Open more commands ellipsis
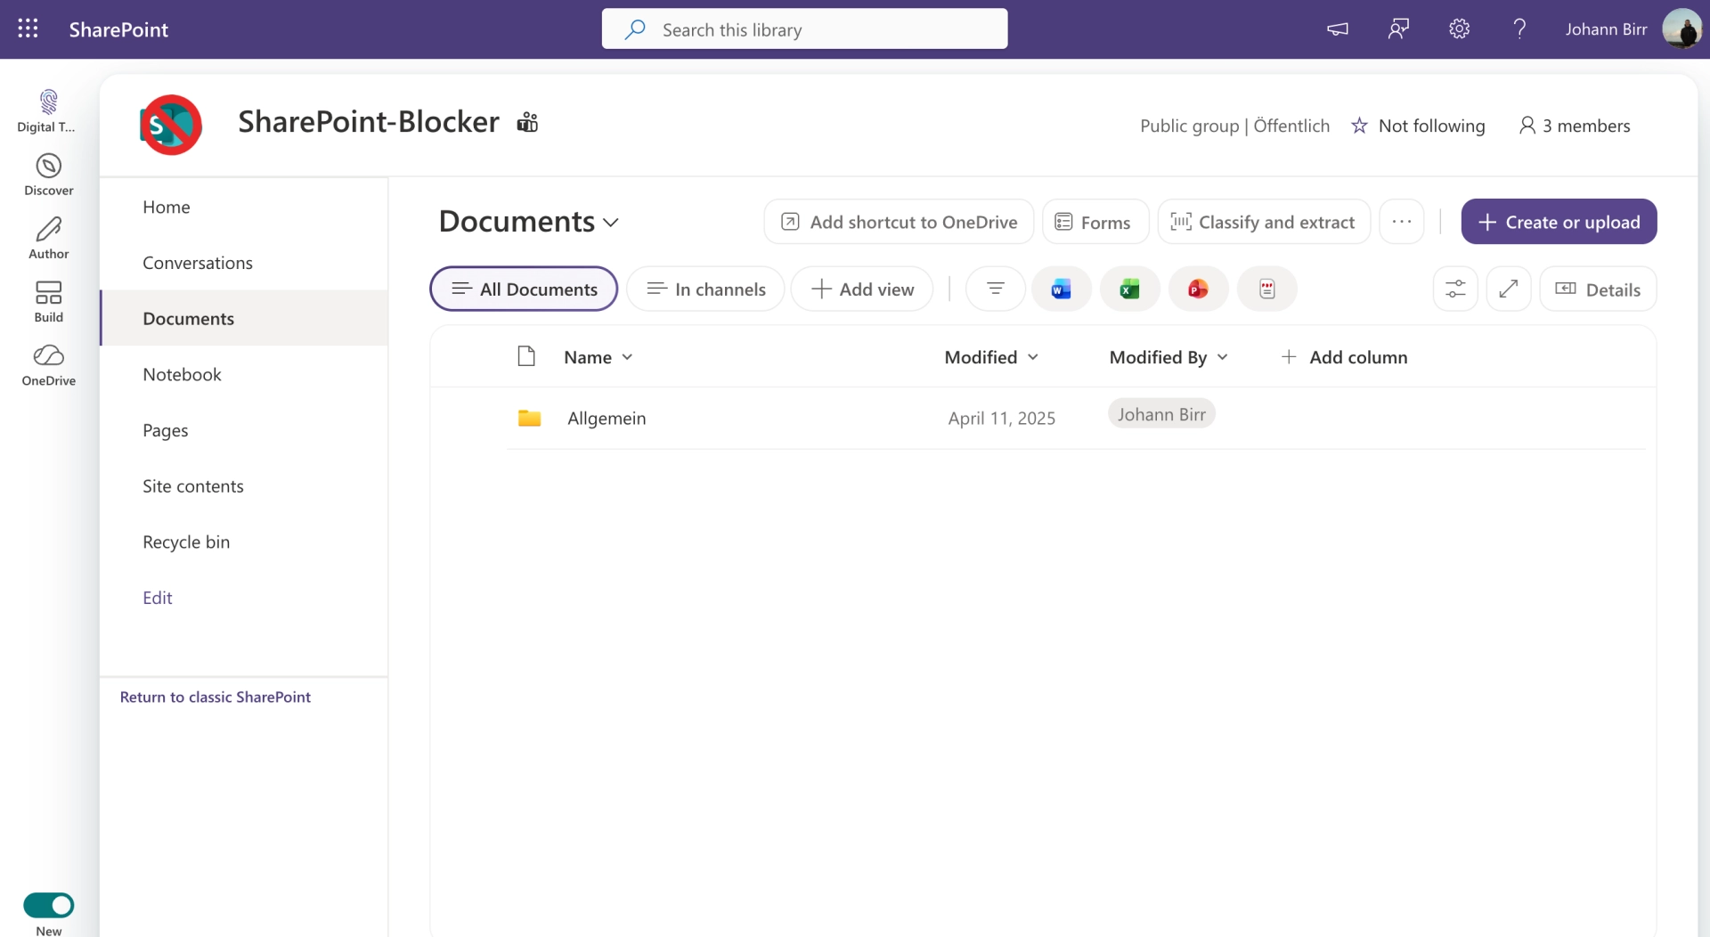Image resolution: width=1710 pixels, height=937 pixels. (1401, 221)
